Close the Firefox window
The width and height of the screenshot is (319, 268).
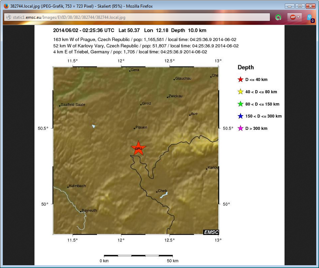310,6
